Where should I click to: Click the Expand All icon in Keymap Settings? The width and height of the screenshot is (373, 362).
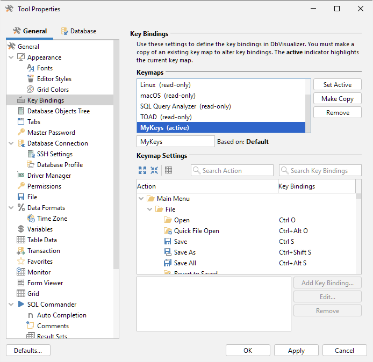(142, 170)
